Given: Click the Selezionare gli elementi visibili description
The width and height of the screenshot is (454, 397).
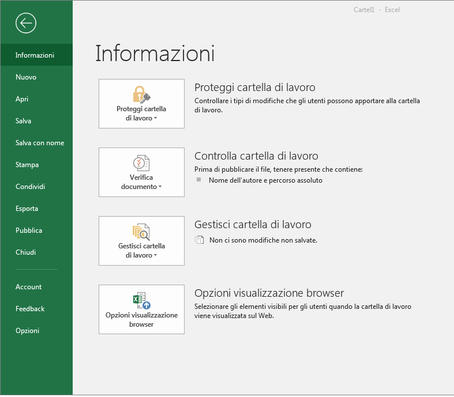Looking at the screenshot, I should pos(302,311).
